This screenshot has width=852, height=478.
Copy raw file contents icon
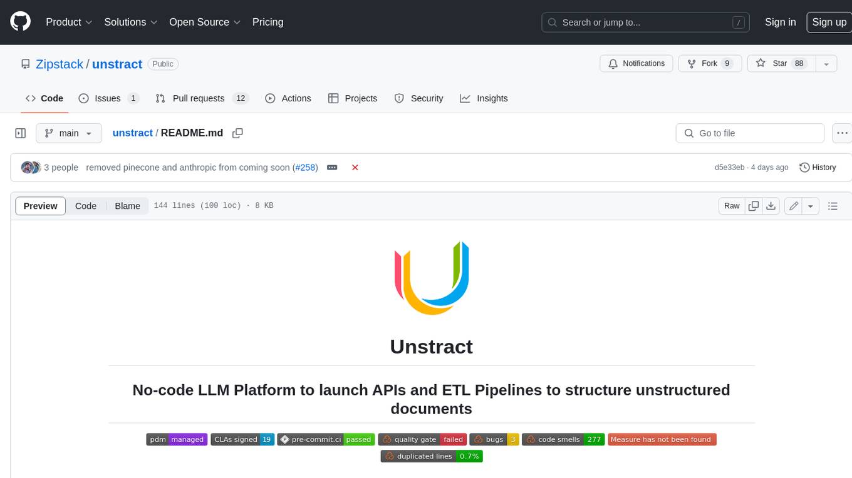(754, 206)
